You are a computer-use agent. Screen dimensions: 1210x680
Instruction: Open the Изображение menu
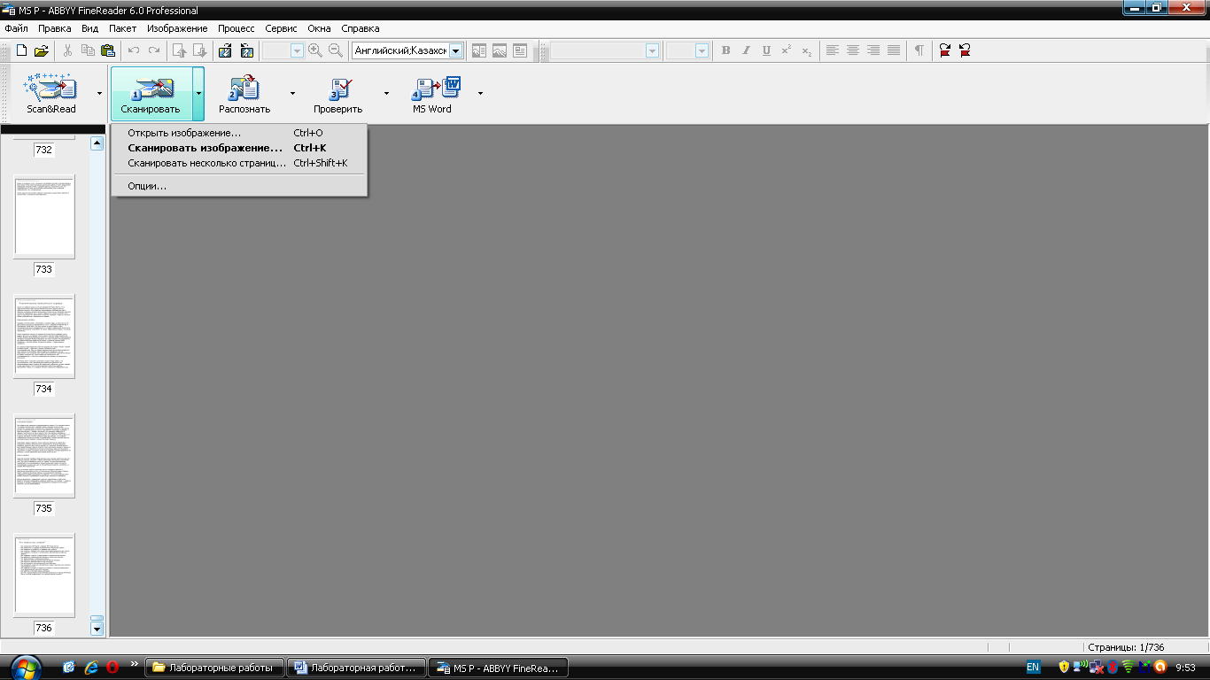click(x=177, y=28)
